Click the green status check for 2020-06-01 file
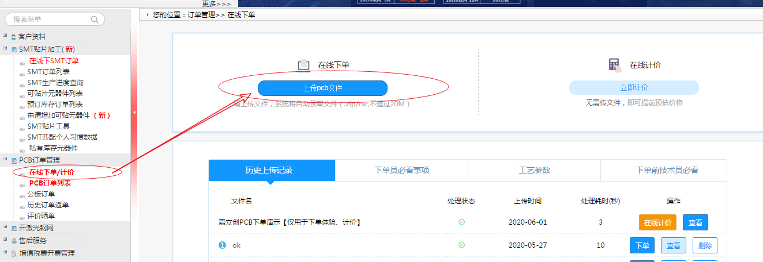763x262 pixels. pyautogui.click(x=461, y=222)
